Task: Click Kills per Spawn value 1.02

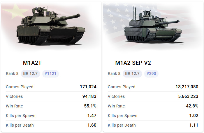Action: [194, 116]
